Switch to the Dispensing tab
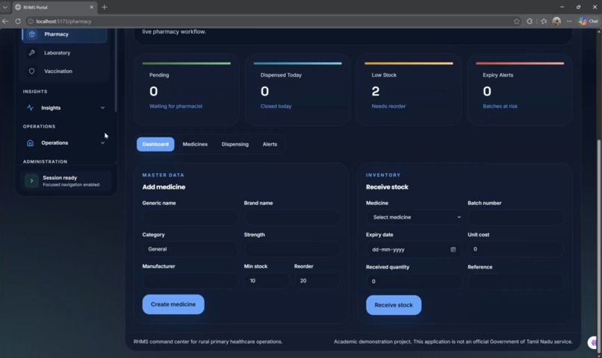The width and height of the screenshot is (602, 358). (x=235, y=144)
